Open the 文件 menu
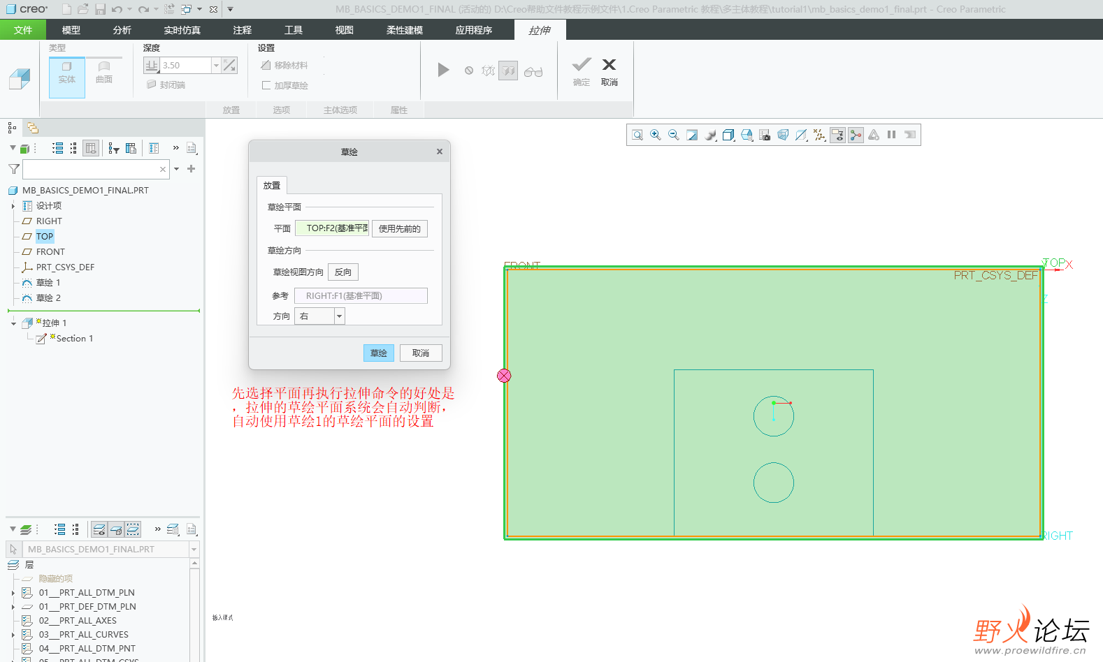Screen dimensions: 1103x662 tap(23, 30)
